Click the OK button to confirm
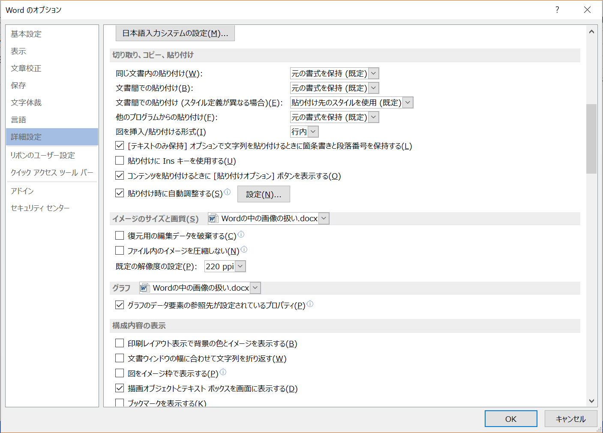 tap(510, 418)
